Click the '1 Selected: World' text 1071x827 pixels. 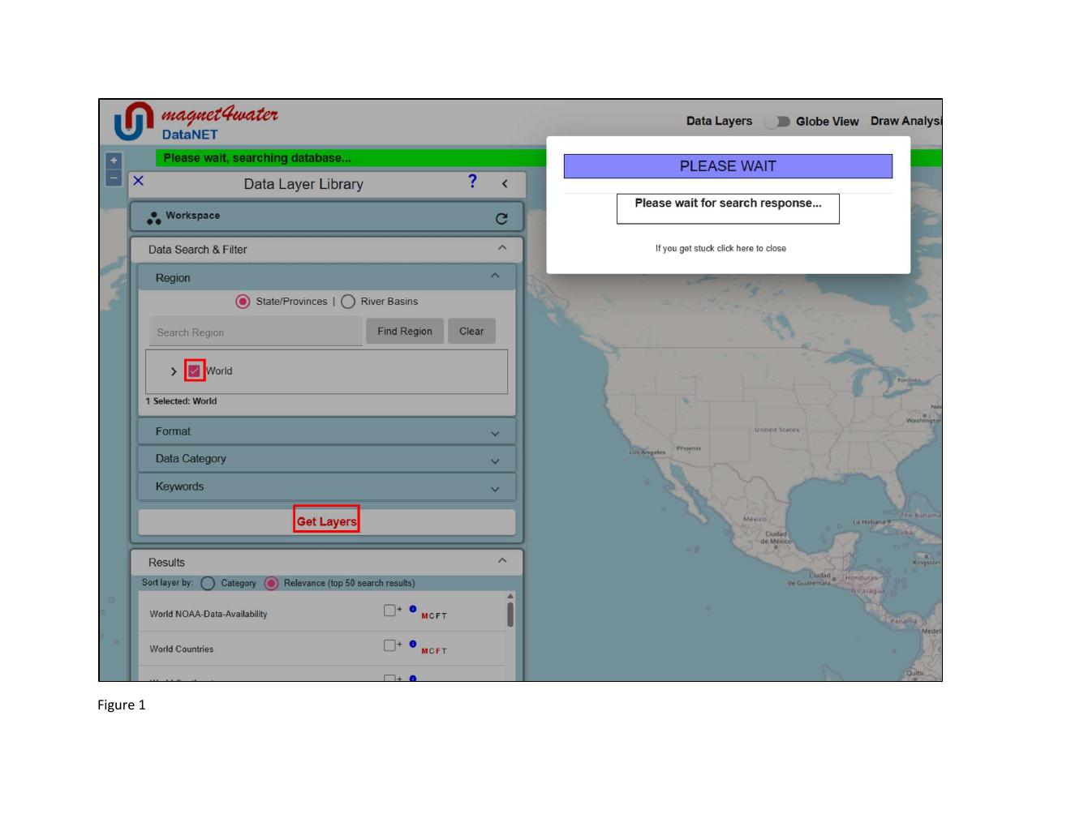pyautogui.click(x=181, y=401)
